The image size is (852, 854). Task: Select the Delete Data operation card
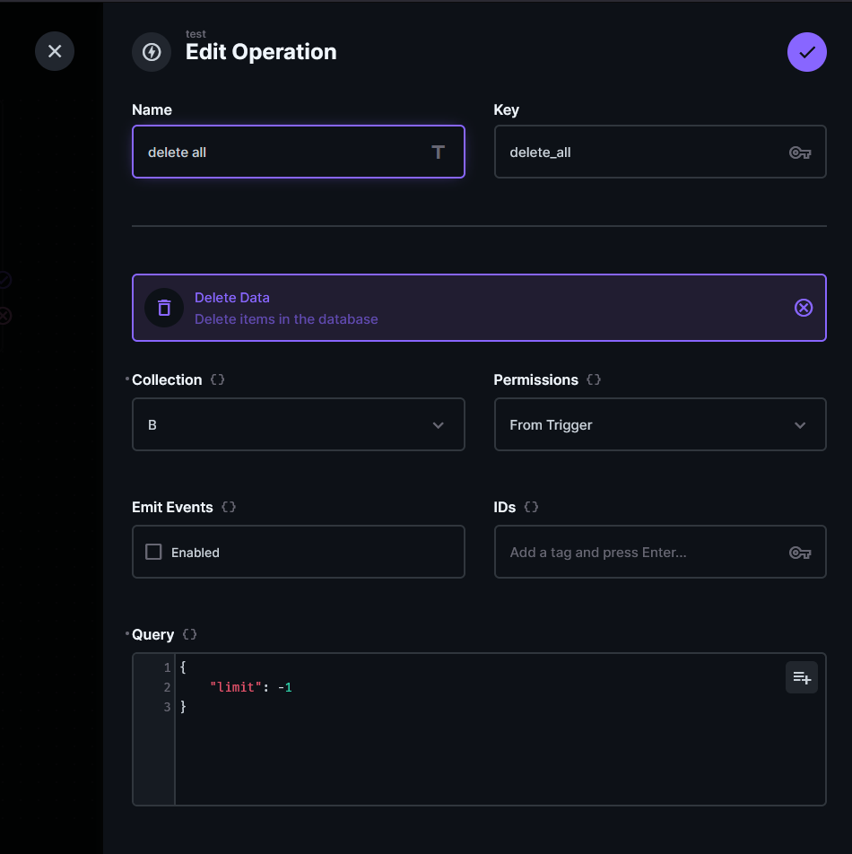479,308
